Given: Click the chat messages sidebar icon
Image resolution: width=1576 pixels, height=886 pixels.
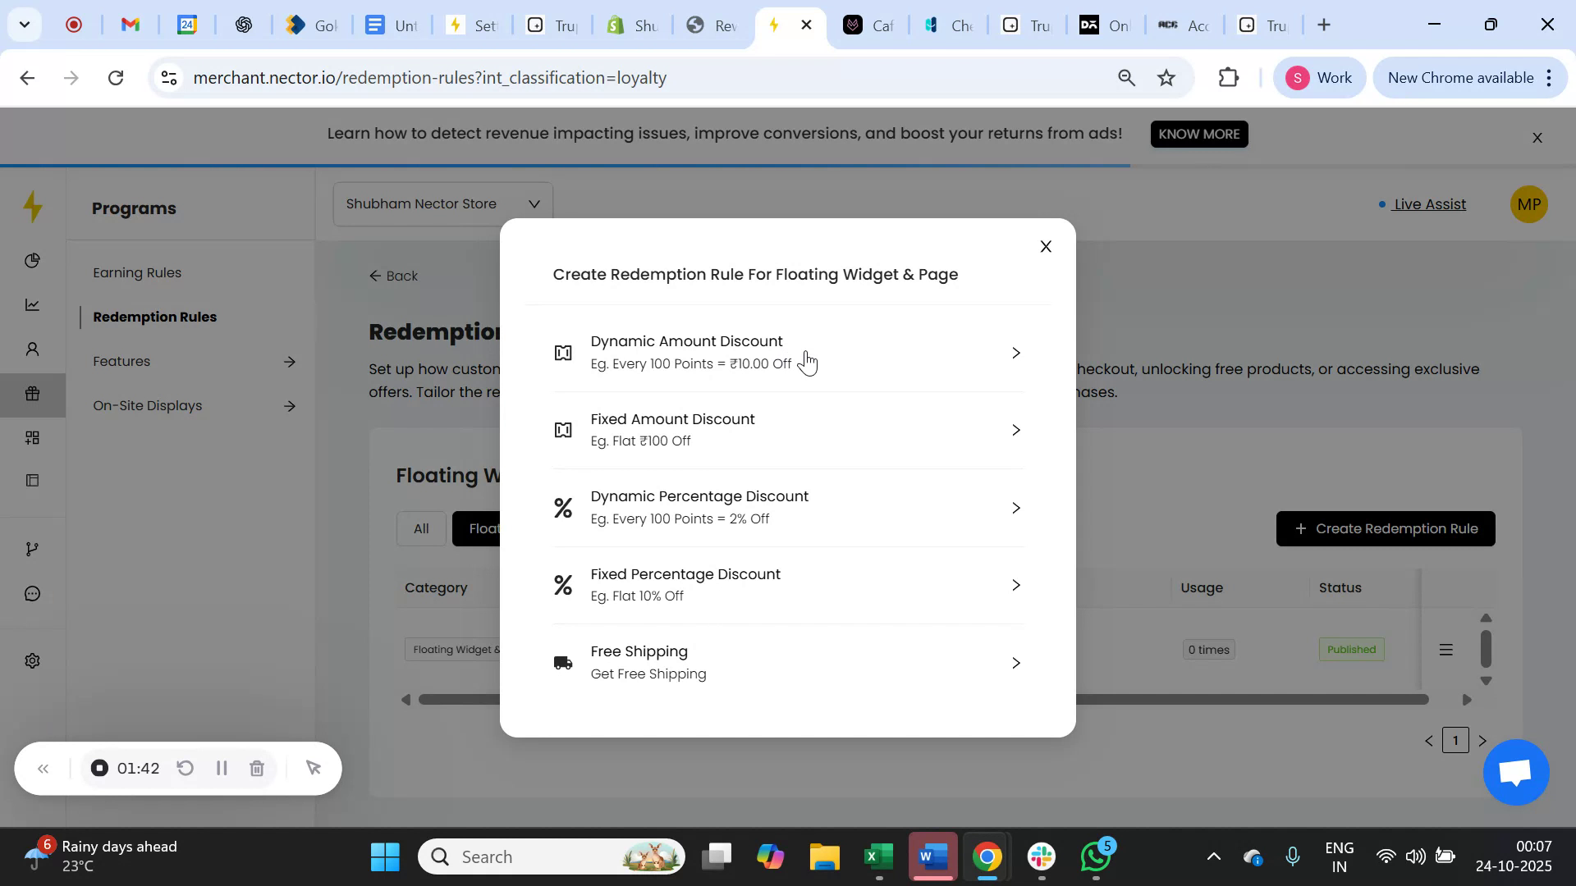Looking at the screenshot, I should tap(32, 593).
